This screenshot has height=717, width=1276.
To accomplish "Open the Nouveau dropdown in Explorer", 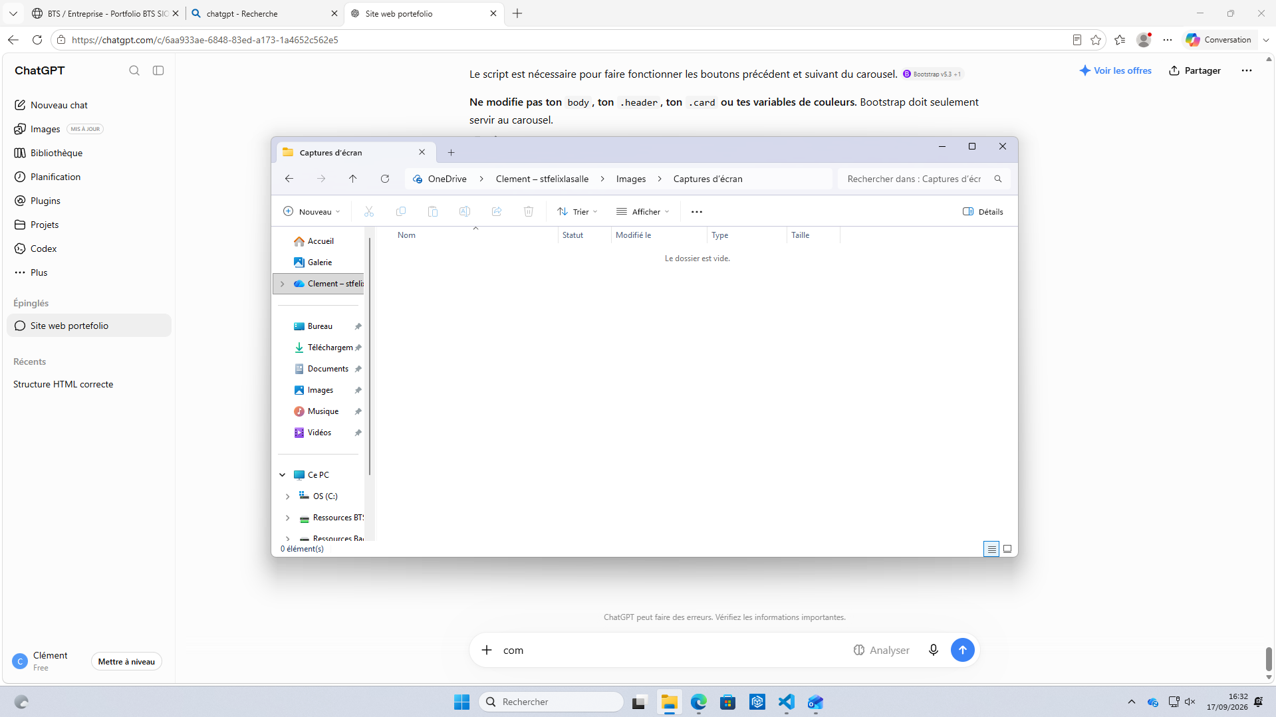I will coord(312,211).
